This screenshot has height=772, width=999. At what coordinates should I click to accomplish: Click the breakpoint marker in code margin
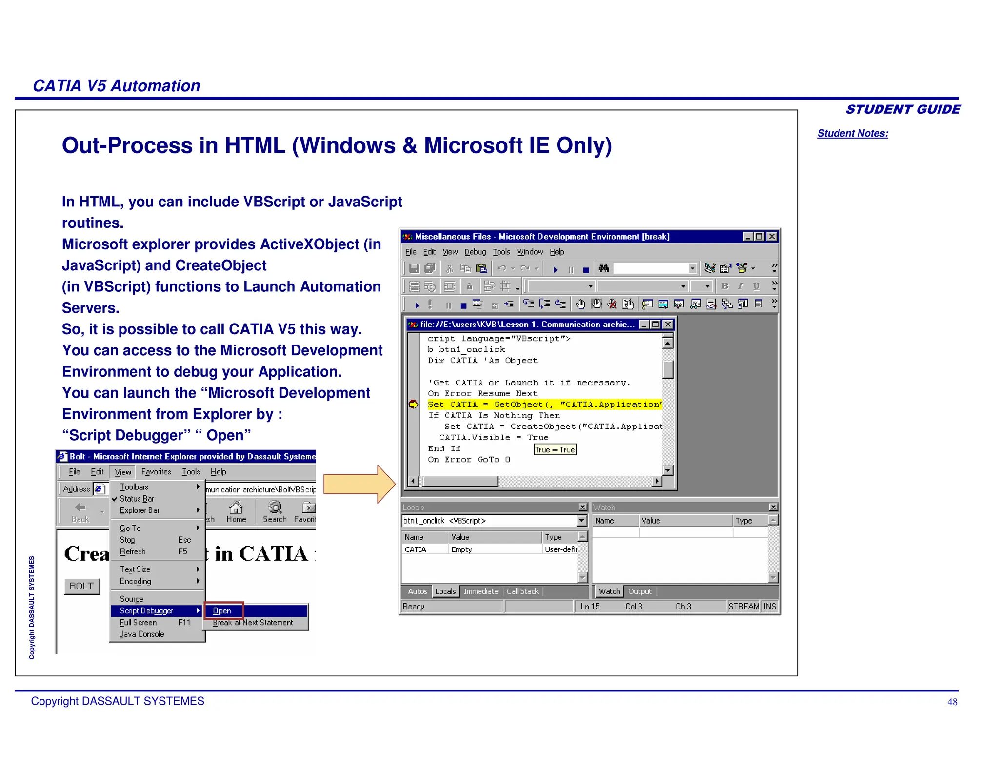414,404
